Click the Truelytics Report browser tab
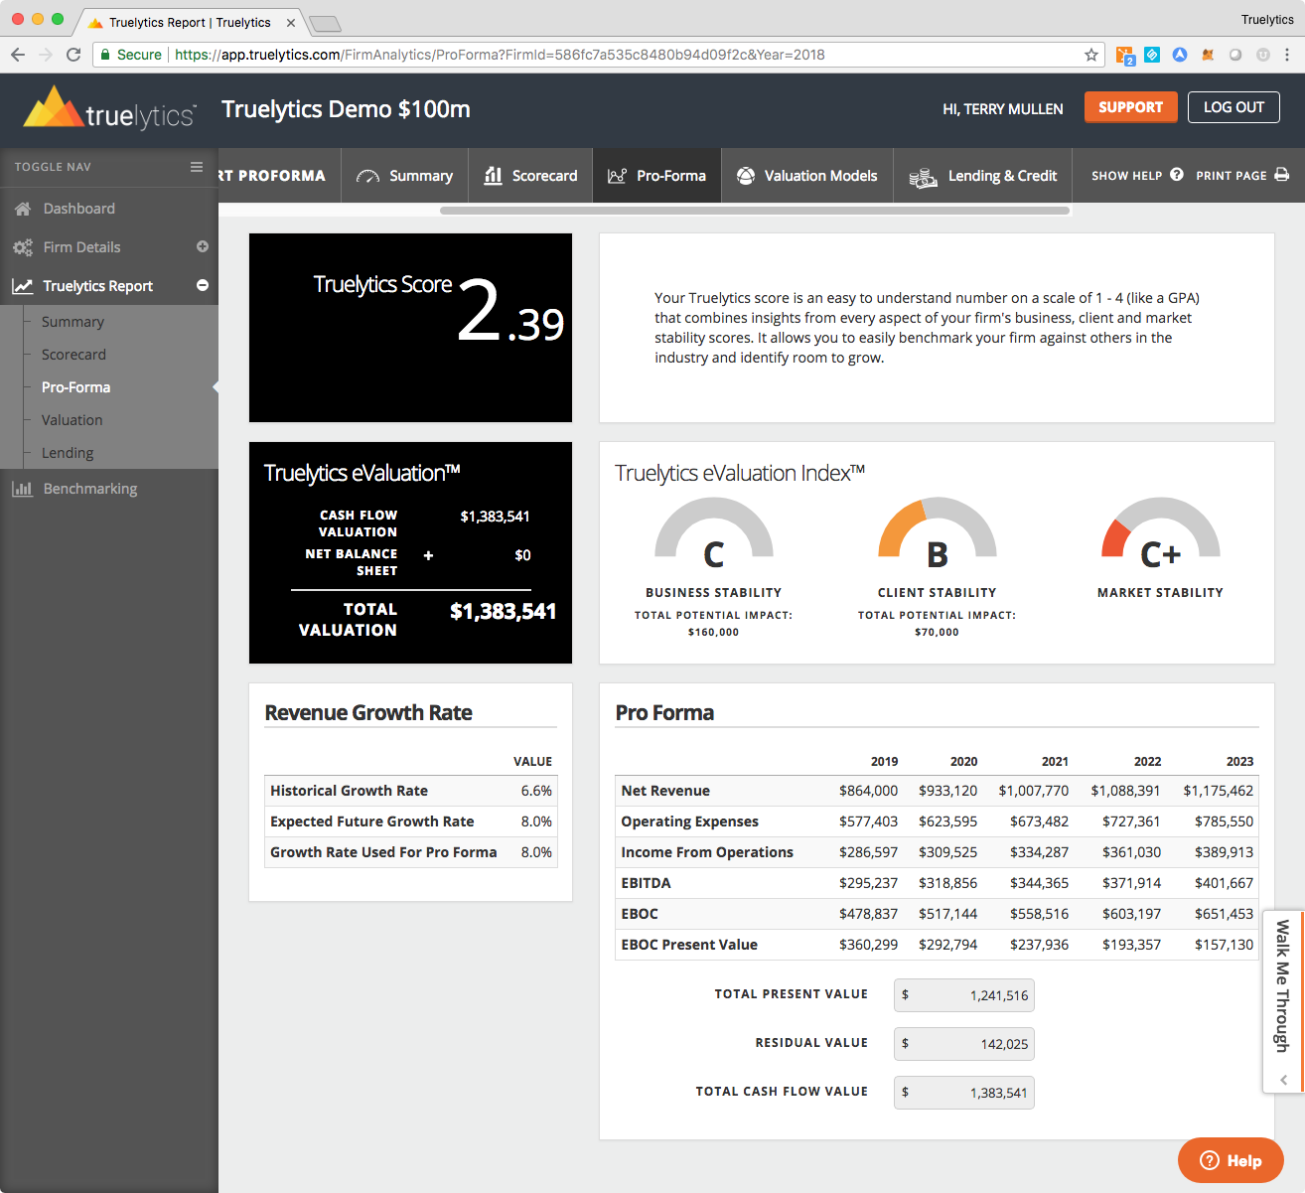The height and width of the screenshot is (1193, 1305). point(189,22)
